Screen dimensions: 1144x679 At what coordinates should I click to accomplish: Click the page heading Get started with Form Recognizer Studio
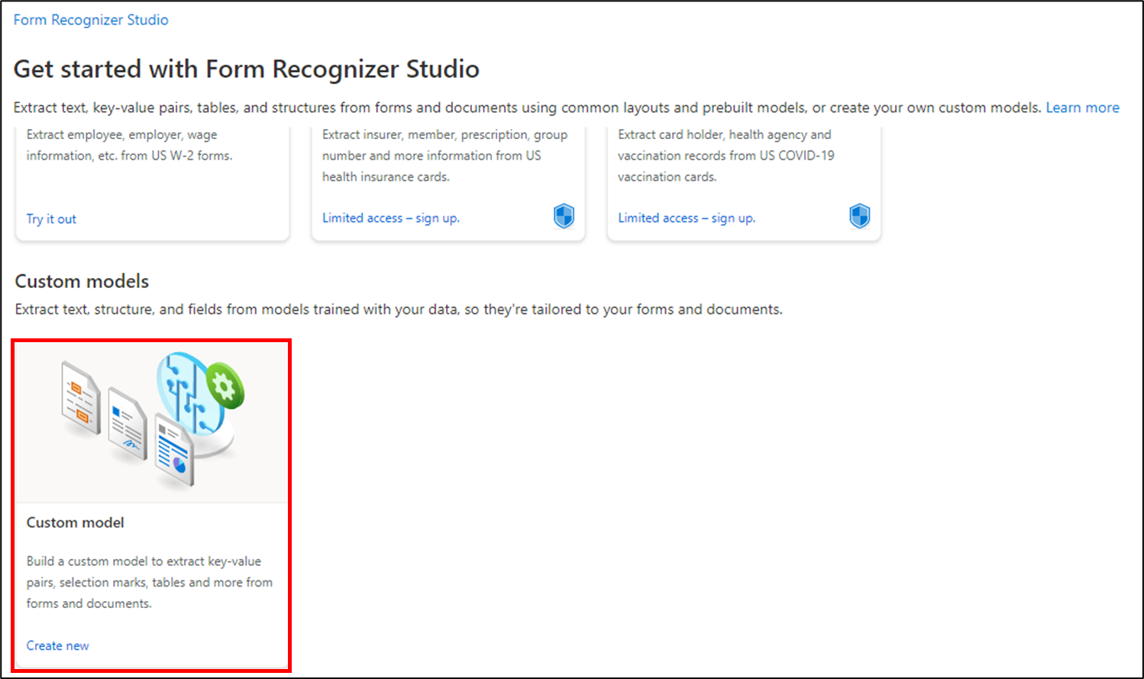[246, 69]
